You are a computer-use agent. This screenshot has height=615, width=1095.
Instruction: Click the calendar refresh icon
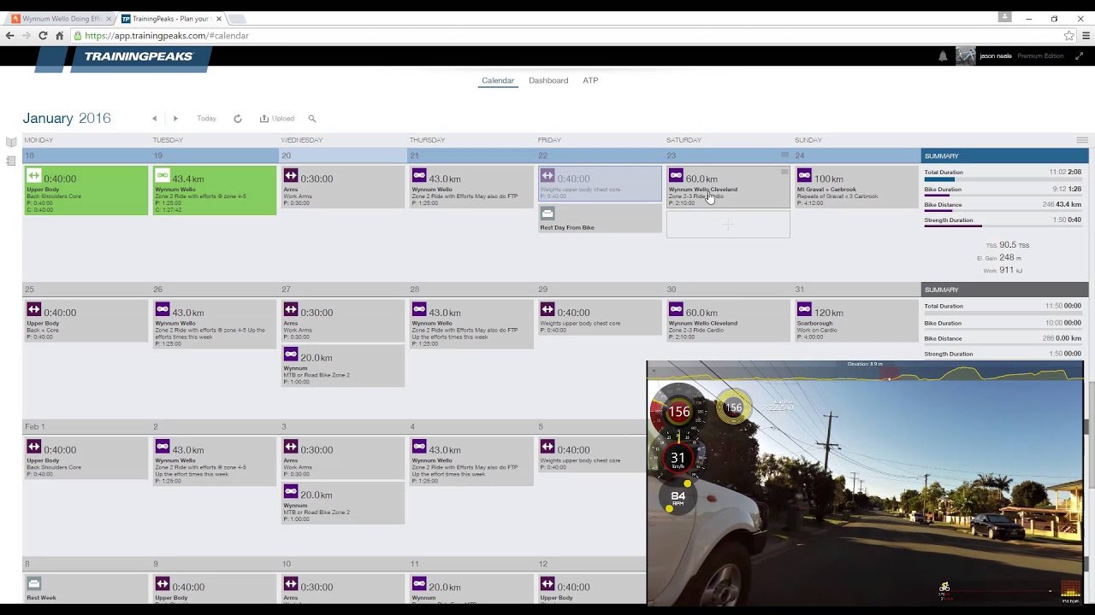coord(238,119)
